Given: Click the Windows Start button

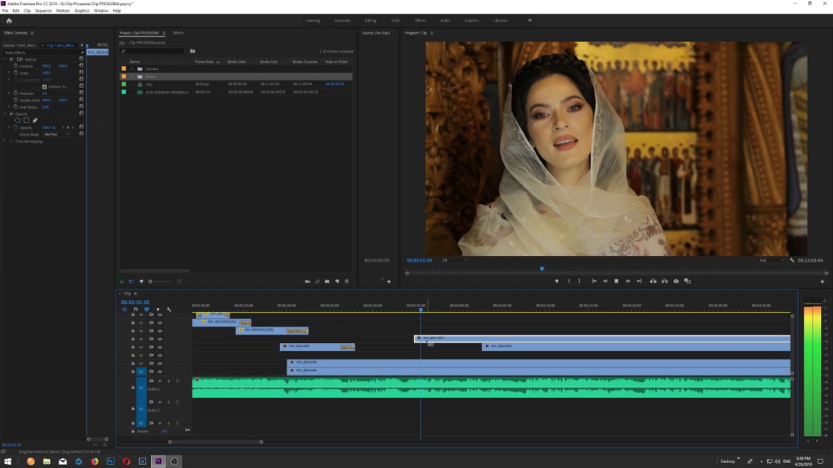Looking at the screenshot, I should pyautogui.click(x=8, y=461).
